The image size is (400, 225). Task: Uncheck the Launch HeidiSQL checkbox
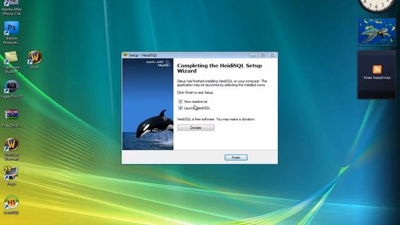pyautogui.click(x=181, y=108)
